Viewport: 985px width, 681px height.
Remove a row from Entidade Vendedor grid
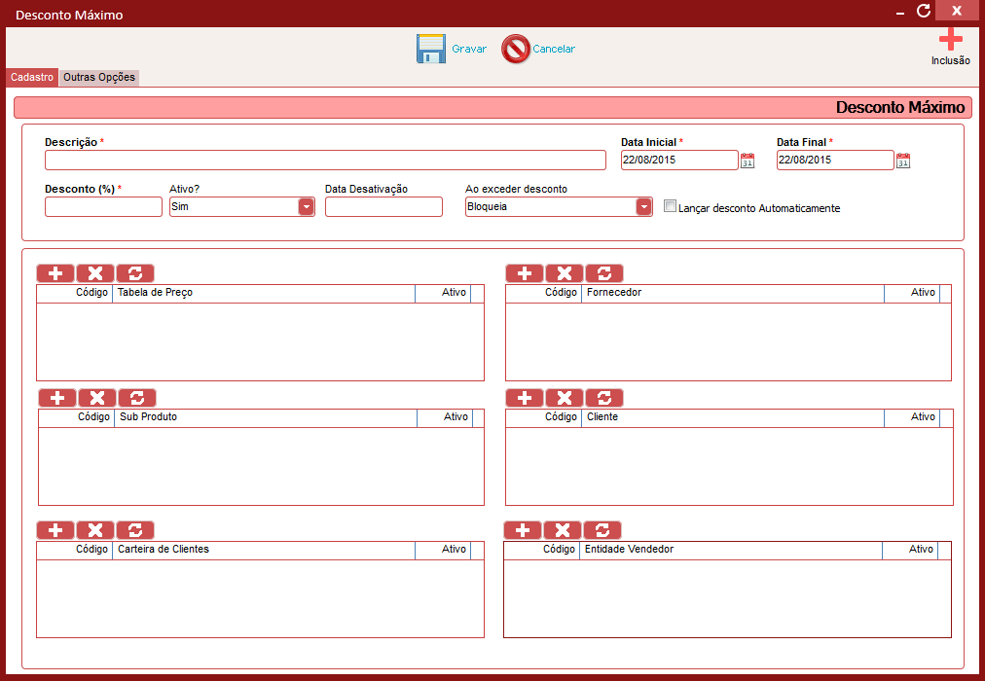tap(563, 530)
